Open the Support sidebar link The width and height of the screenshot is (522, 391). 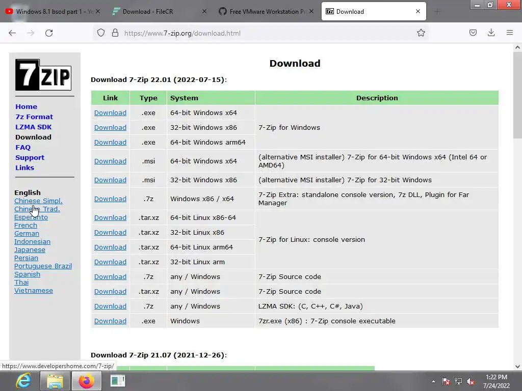tap(30, 158)
